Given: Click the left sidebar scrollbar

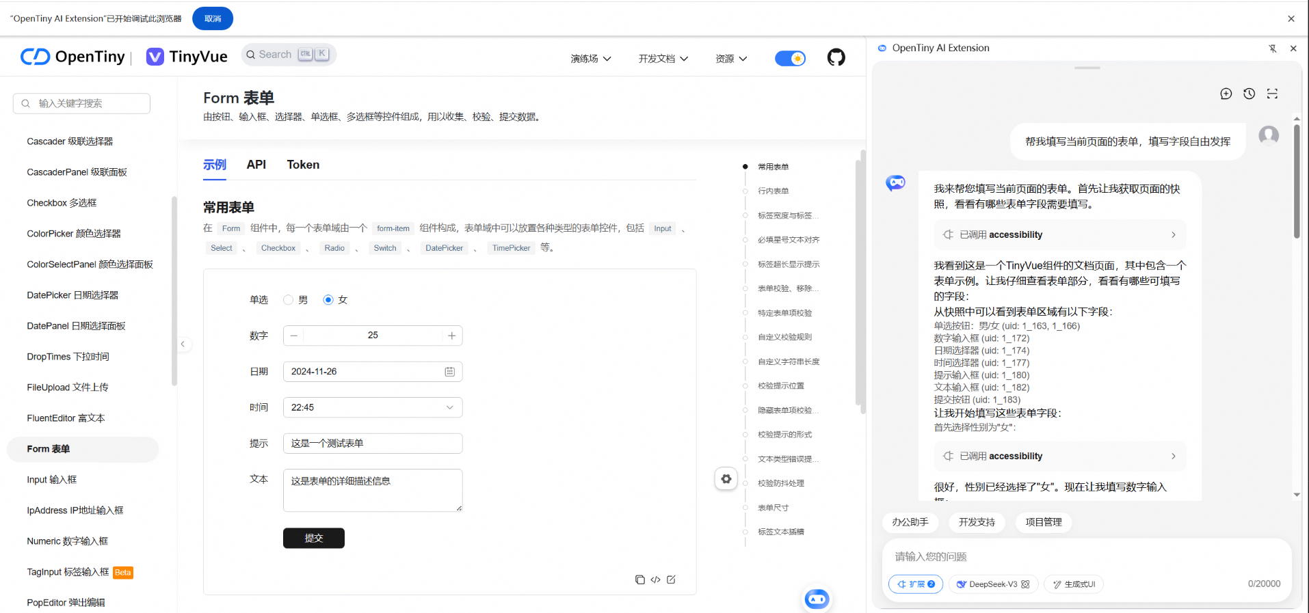Looking at the screenshot, I should tap(174, 292).
